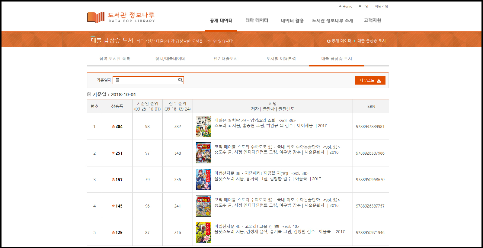Click ISBN 9788950971946
Screen dimensions: 483x248
coord(370,233)
